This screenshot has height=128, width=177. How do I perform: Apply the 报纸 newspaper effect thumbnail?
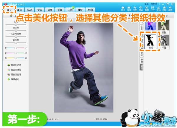[151, 42]
